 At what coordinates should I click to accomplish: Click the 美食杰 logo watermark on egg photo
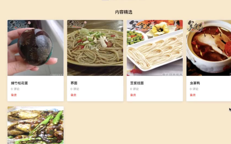click(19, 24)
